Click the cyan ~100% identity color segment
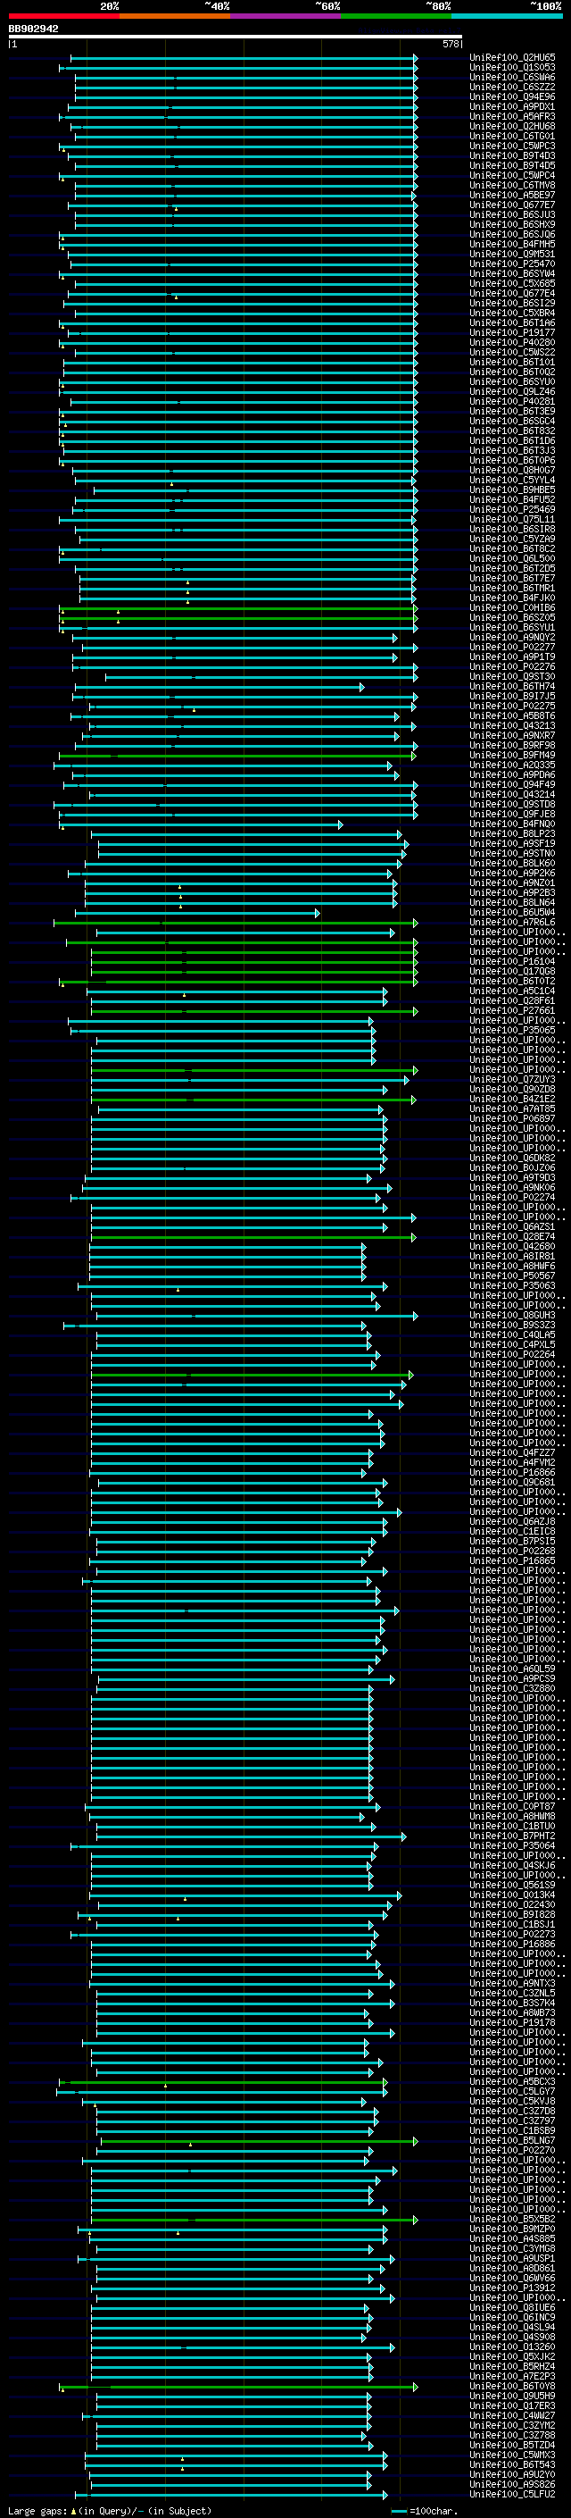The width and height of the screenshot is (571, 2518). point(507,16)
